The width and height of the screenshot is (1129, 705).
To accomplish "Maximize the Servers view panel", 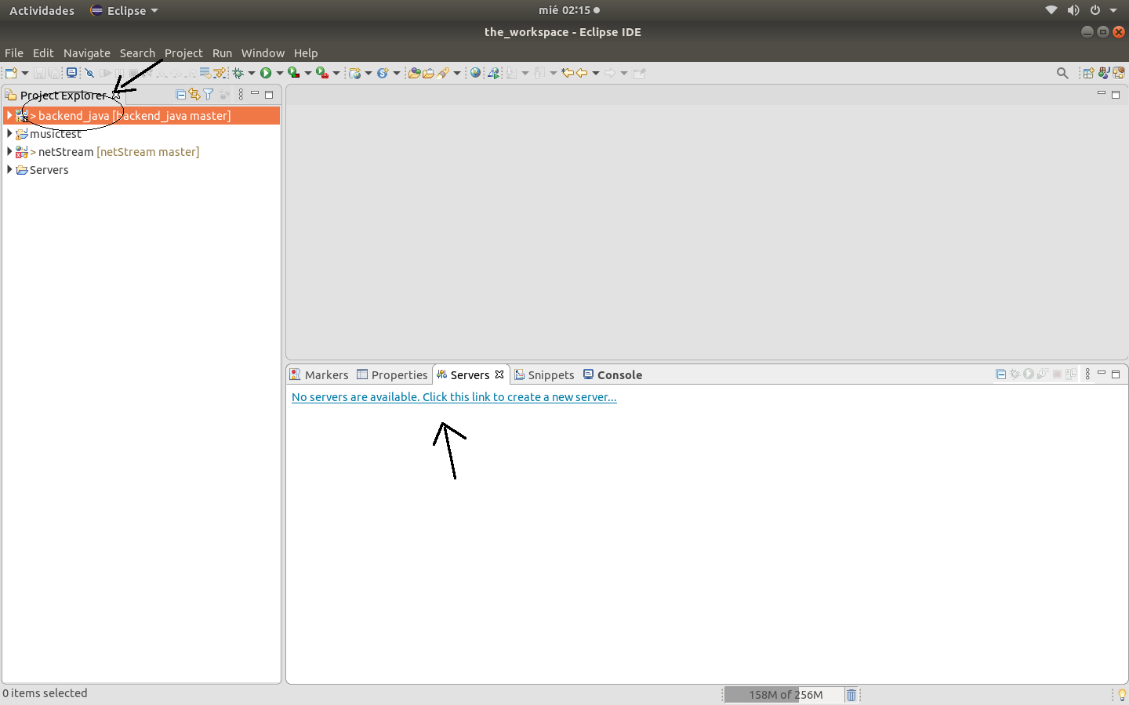I will (1116, 374).
